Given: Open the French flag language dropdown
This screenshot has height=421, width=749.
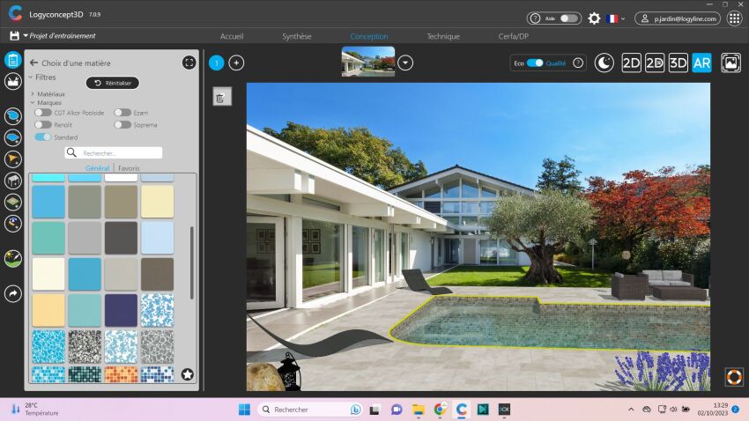Looking at the screenshot, I should (615, 18).
